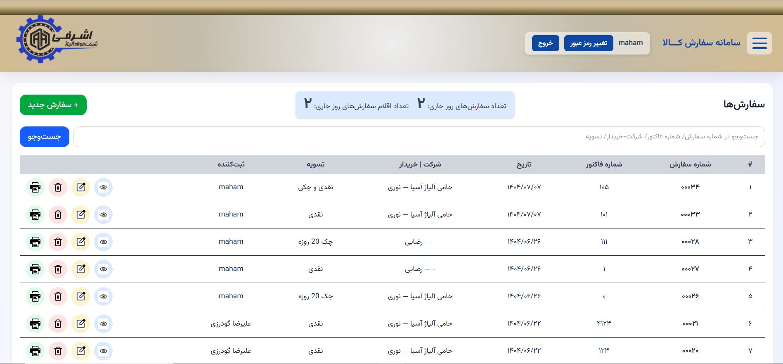The image size is (783, 364).
Task: Print order 00034 using the printer icon
Action: point(35,187)
